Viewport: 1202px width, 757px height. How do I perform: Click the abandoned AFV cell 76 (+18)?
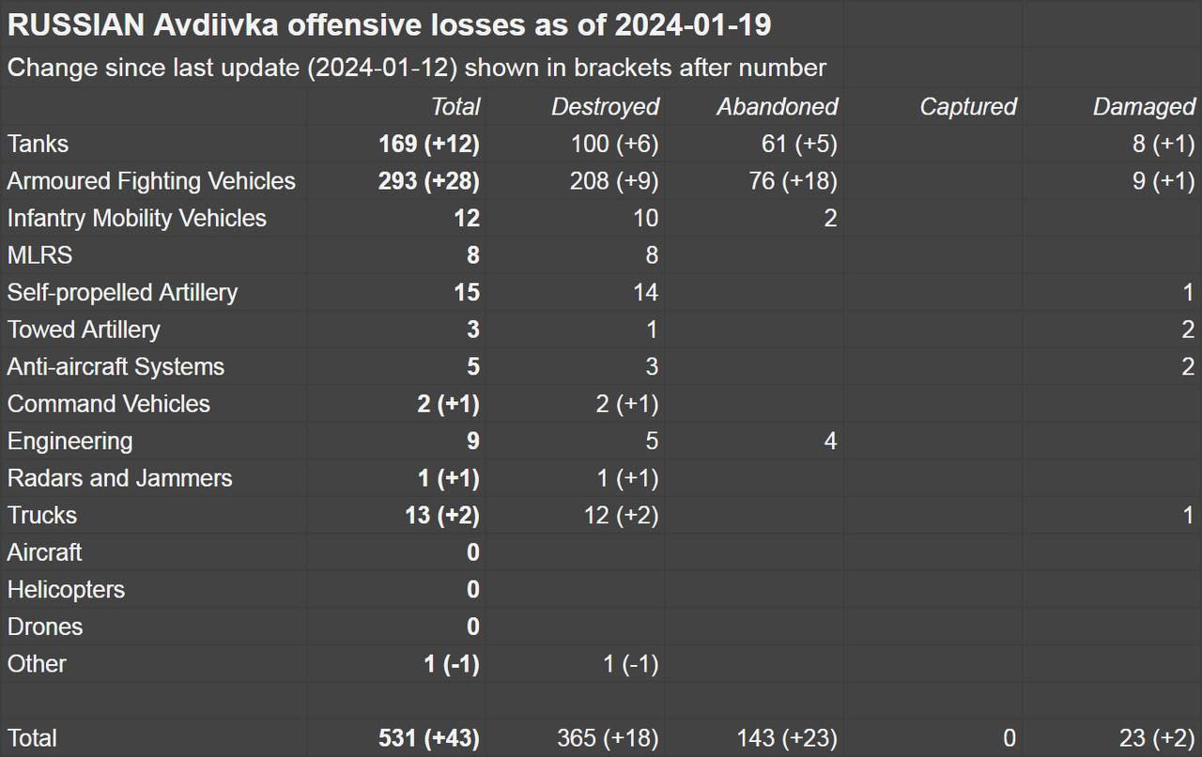(x=793, y=181)
